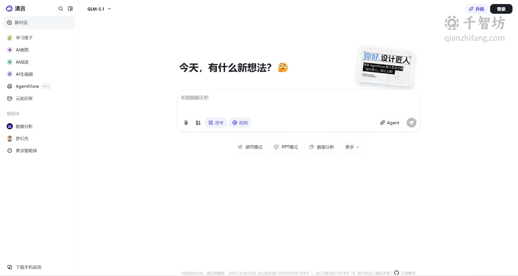
Task: Click the 登录 login button
Action: (x=501, y=9)
